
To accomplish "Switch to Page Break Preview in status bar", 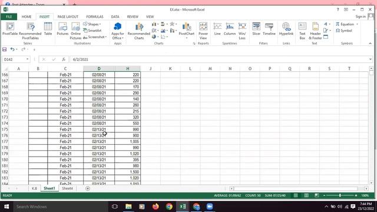I will 317,196.
